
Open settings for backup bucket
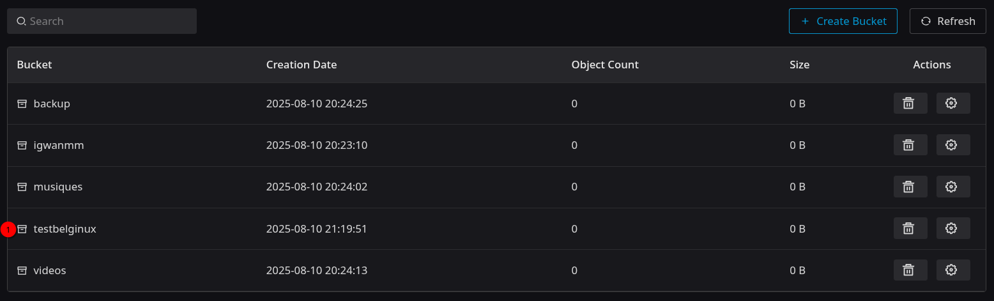953,104
